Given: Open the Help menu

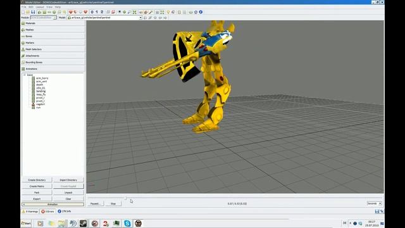Looking at the screenshot, I should [58, 7].
